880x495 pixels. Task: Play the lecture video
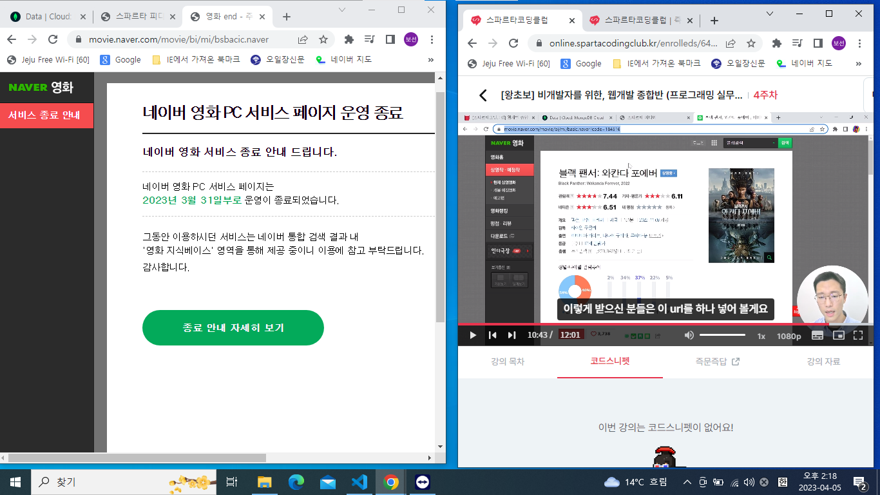pyautogui.click(x=473, y=335)
